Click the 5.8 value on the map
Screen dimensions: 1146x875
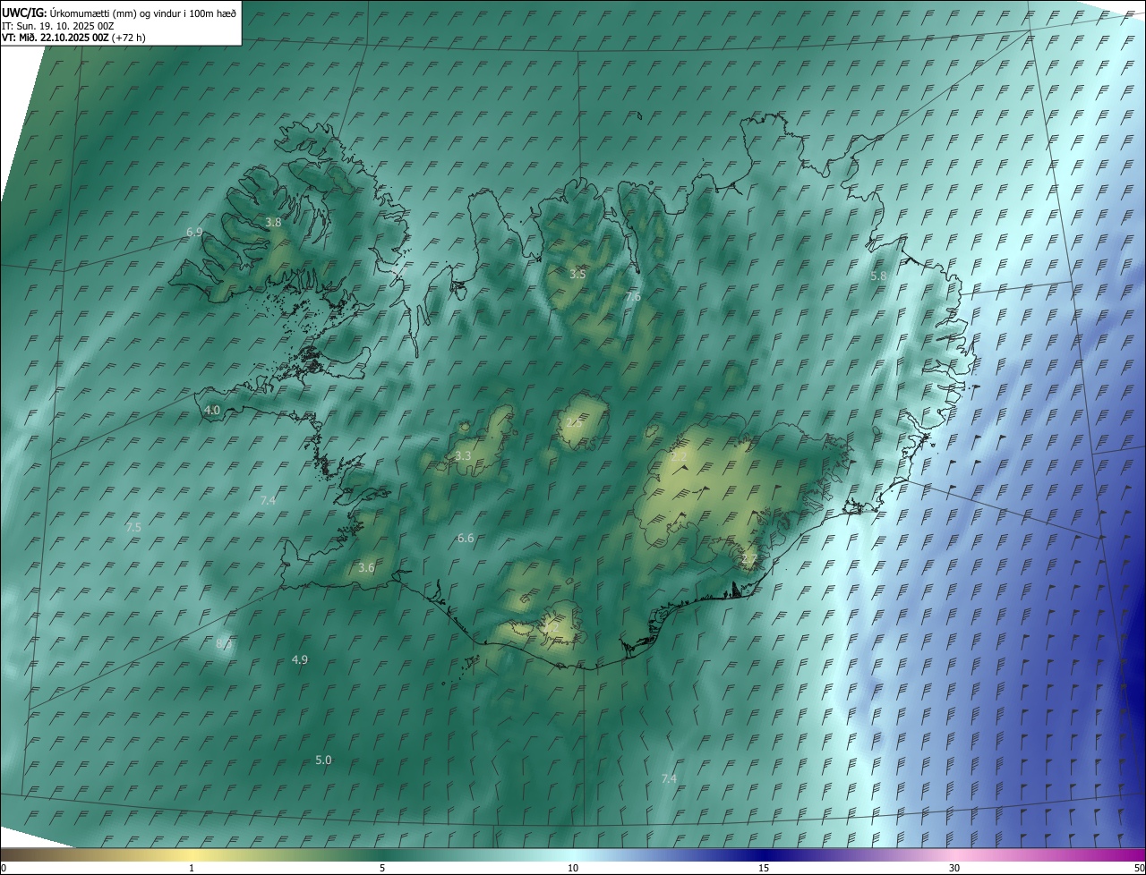(x=878, y=276)
